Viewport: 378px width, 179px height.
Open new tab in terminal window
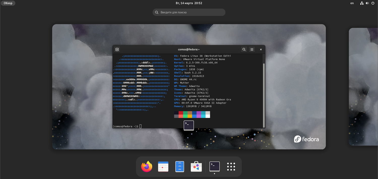(x=117, y=50)
